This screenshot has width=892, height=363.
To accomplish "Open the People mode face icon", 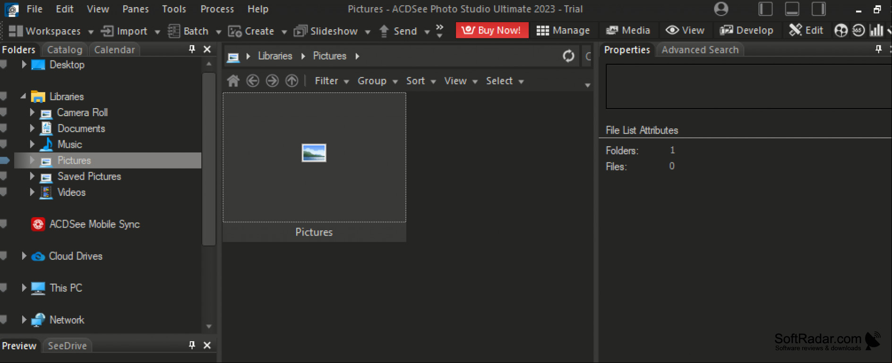I will tap(841, 30).
